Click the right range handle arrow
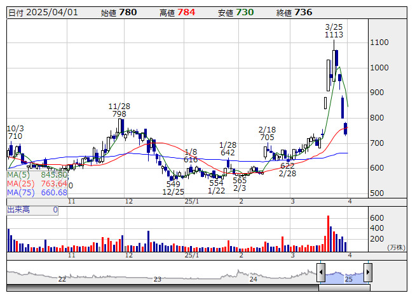 [367, 274]
